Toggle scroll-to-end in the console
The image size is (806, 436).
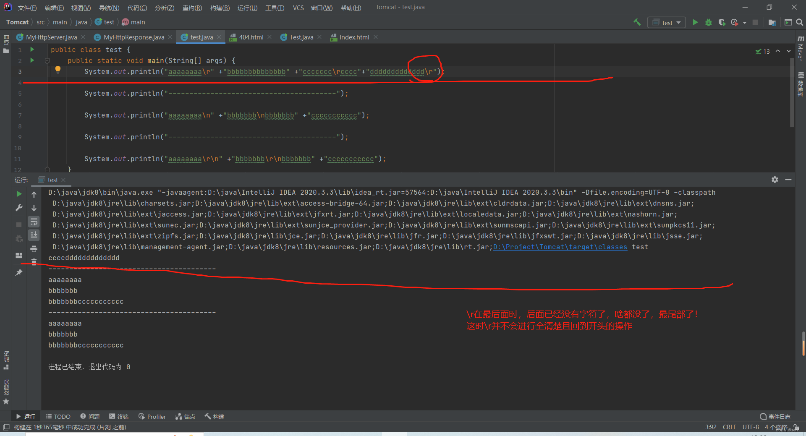tap(34, 235)
